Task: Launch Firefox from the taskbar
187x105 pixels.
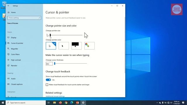Action: tap(60, 103)
